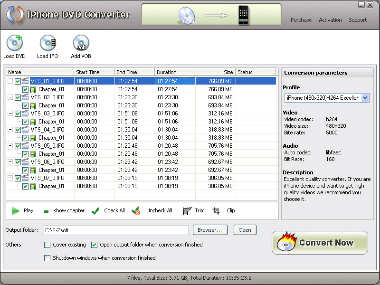
Task: Select the VTS_07_0.IFO row name
Action: click(x=47, y=178)
